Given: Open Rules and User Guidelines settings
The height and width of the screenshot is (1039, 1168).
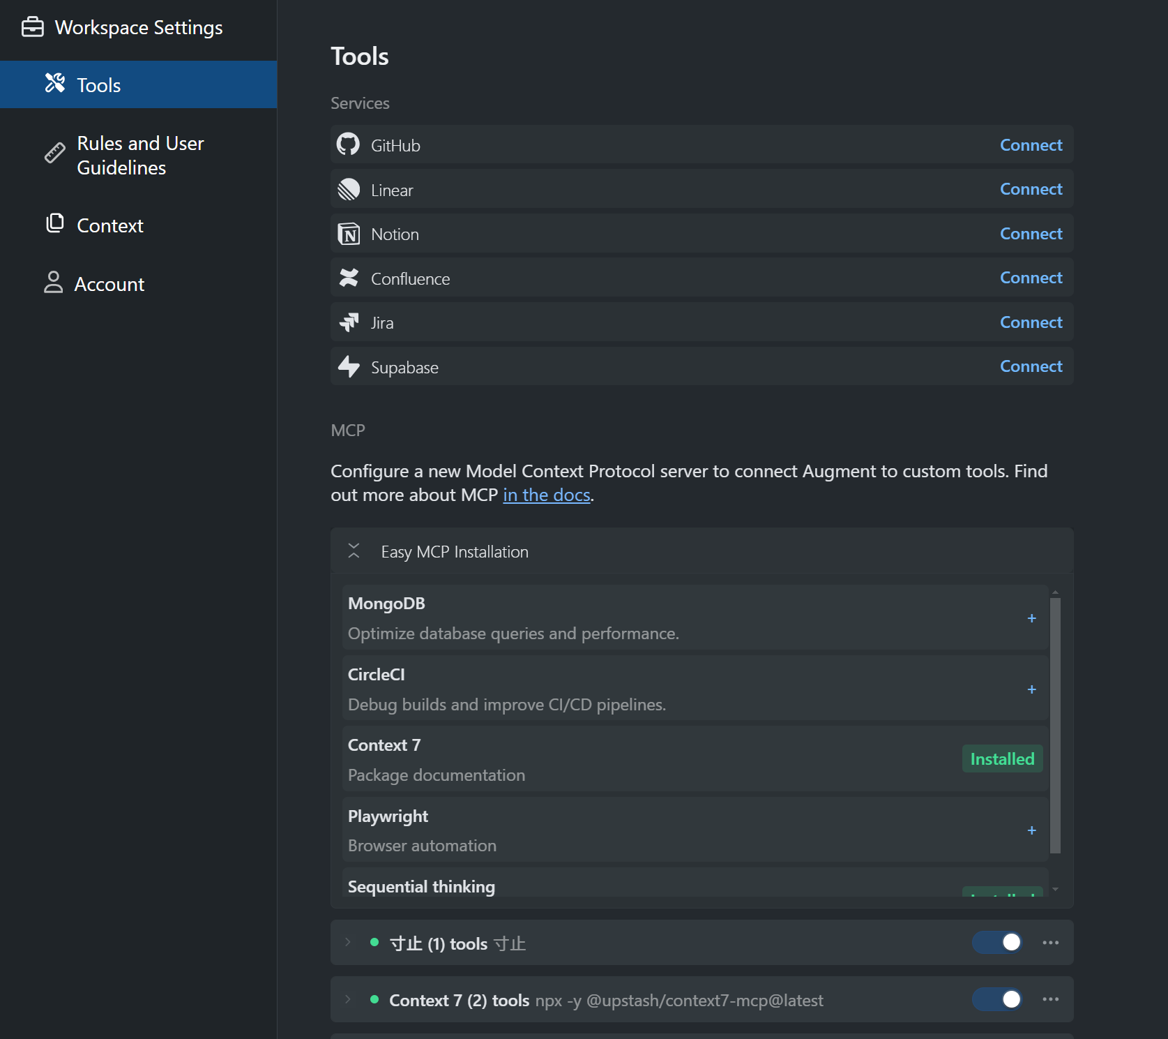Looking at the screenshot, I should [x=138, y=156].
